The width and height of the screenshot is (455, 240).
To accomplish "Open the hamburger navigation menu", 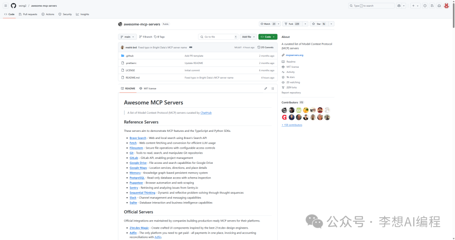I will pos(5,6).
